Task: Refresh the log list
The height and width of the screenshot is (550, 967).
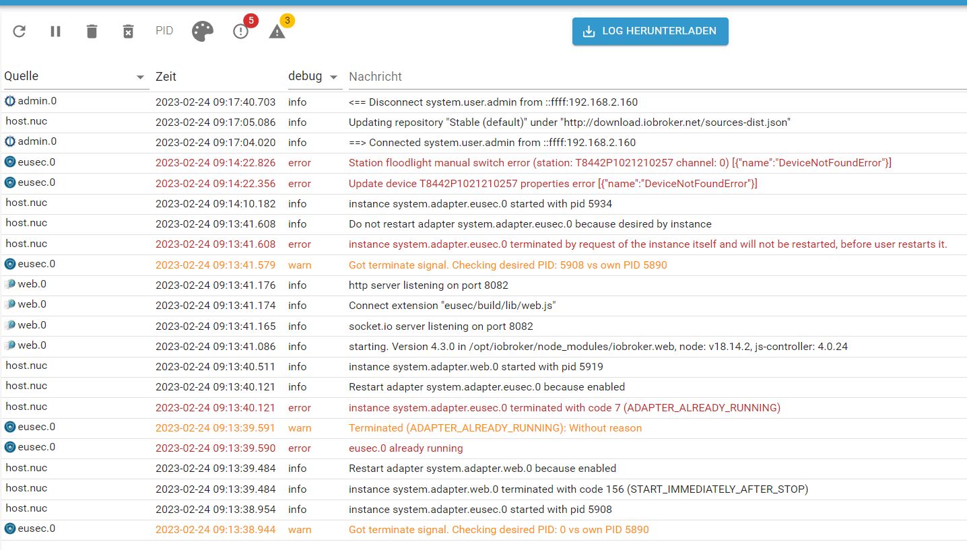Action: [20, 31]
